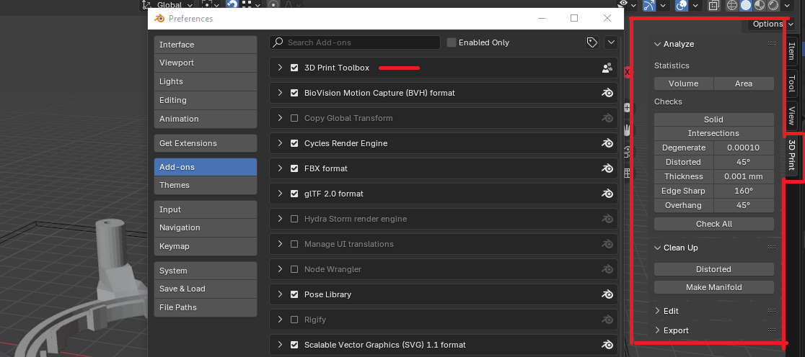Check the Enabled Only filter
The width and height of the screenshot is (805, 357).
tap(452, 42)
